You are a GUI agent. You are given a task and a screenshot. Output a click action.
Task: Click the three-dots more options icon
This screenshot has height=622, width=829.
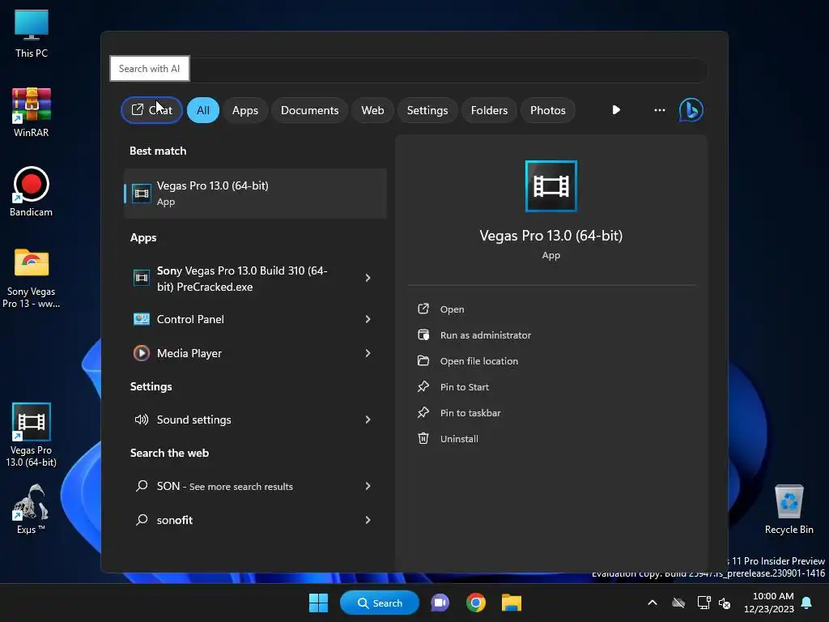pyautogui.click(x=659, y=110)
